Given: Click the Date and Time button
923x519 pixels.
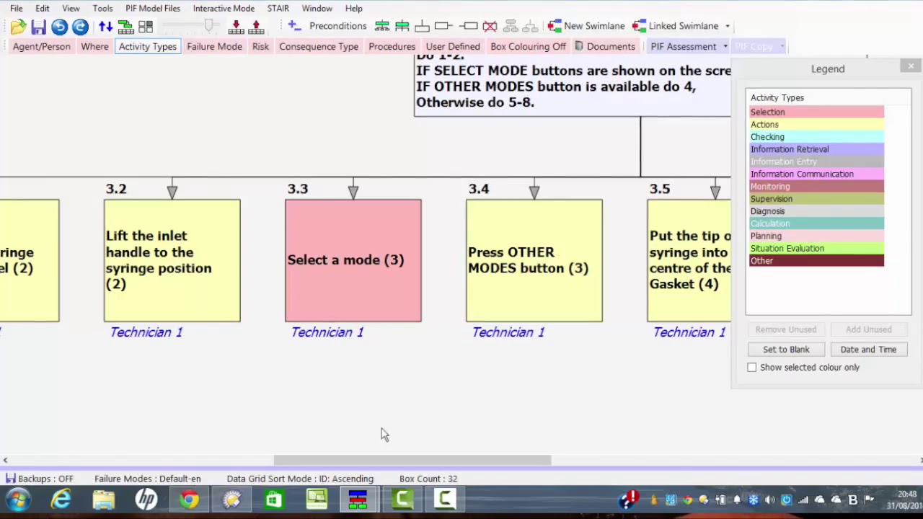Looking at the screenshot, I should point(868,350).
